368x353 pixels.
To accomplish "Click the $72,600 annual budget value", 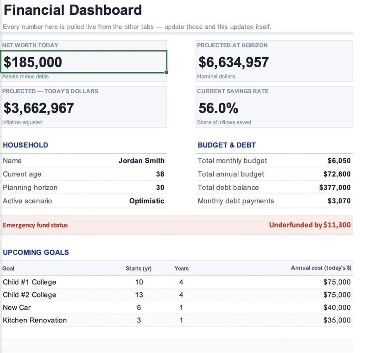I will click(x=337, y=174).
